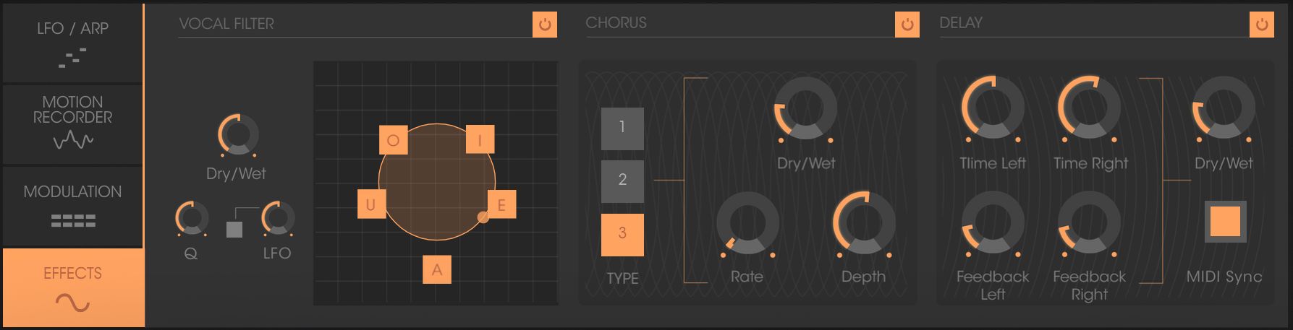Switch to the Modulation tab

pyautogui.click(x=72, y=207)
